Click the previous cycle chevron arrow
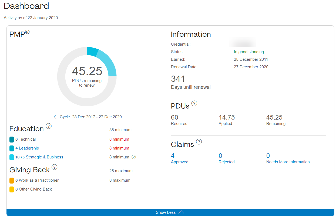The image size is (336, 217). pyautogui.click(x=55, y=117)
